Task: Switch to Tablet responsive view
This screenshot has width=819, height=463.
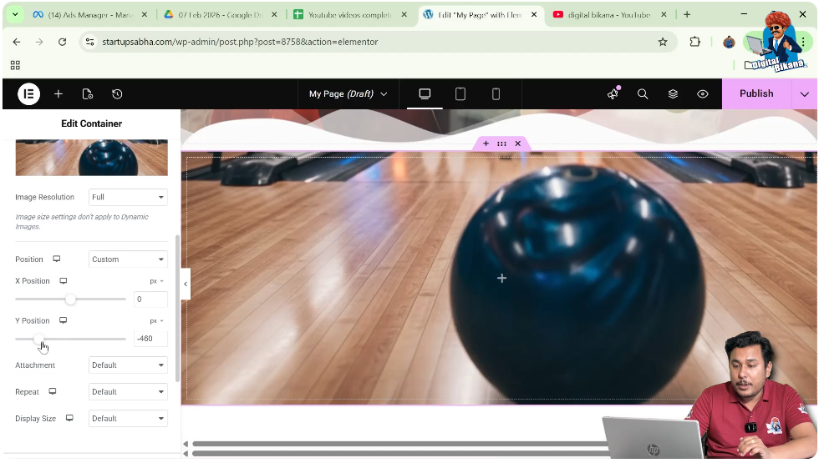Action: pos(460,94)
